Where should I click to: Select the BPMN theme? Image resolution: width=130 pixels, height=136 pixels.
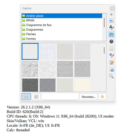[62, 20]
